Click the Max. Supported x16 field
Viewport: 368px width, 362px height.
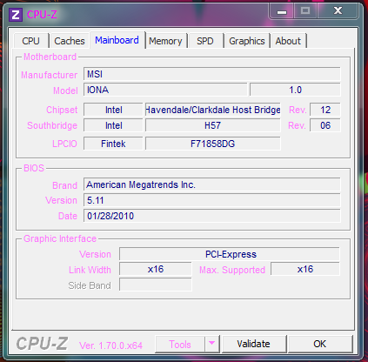(x=305, y=269)
